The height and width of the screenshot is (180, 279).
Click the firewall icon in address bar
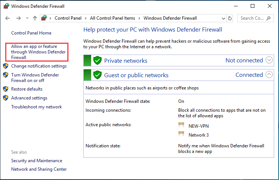pyautogui.click(x=44, y=18)
